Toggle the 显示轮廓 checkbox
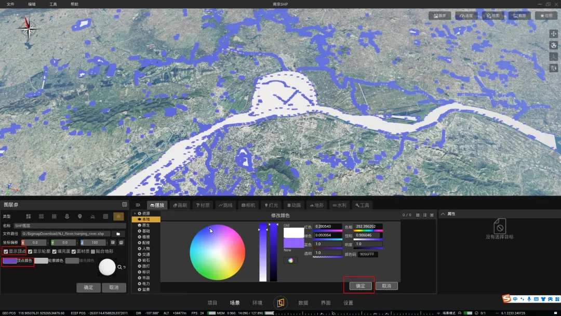 tap(30, 252)
